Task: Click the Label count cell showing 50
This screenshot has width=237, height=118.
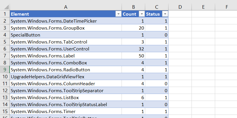Action: coord(133,56)
